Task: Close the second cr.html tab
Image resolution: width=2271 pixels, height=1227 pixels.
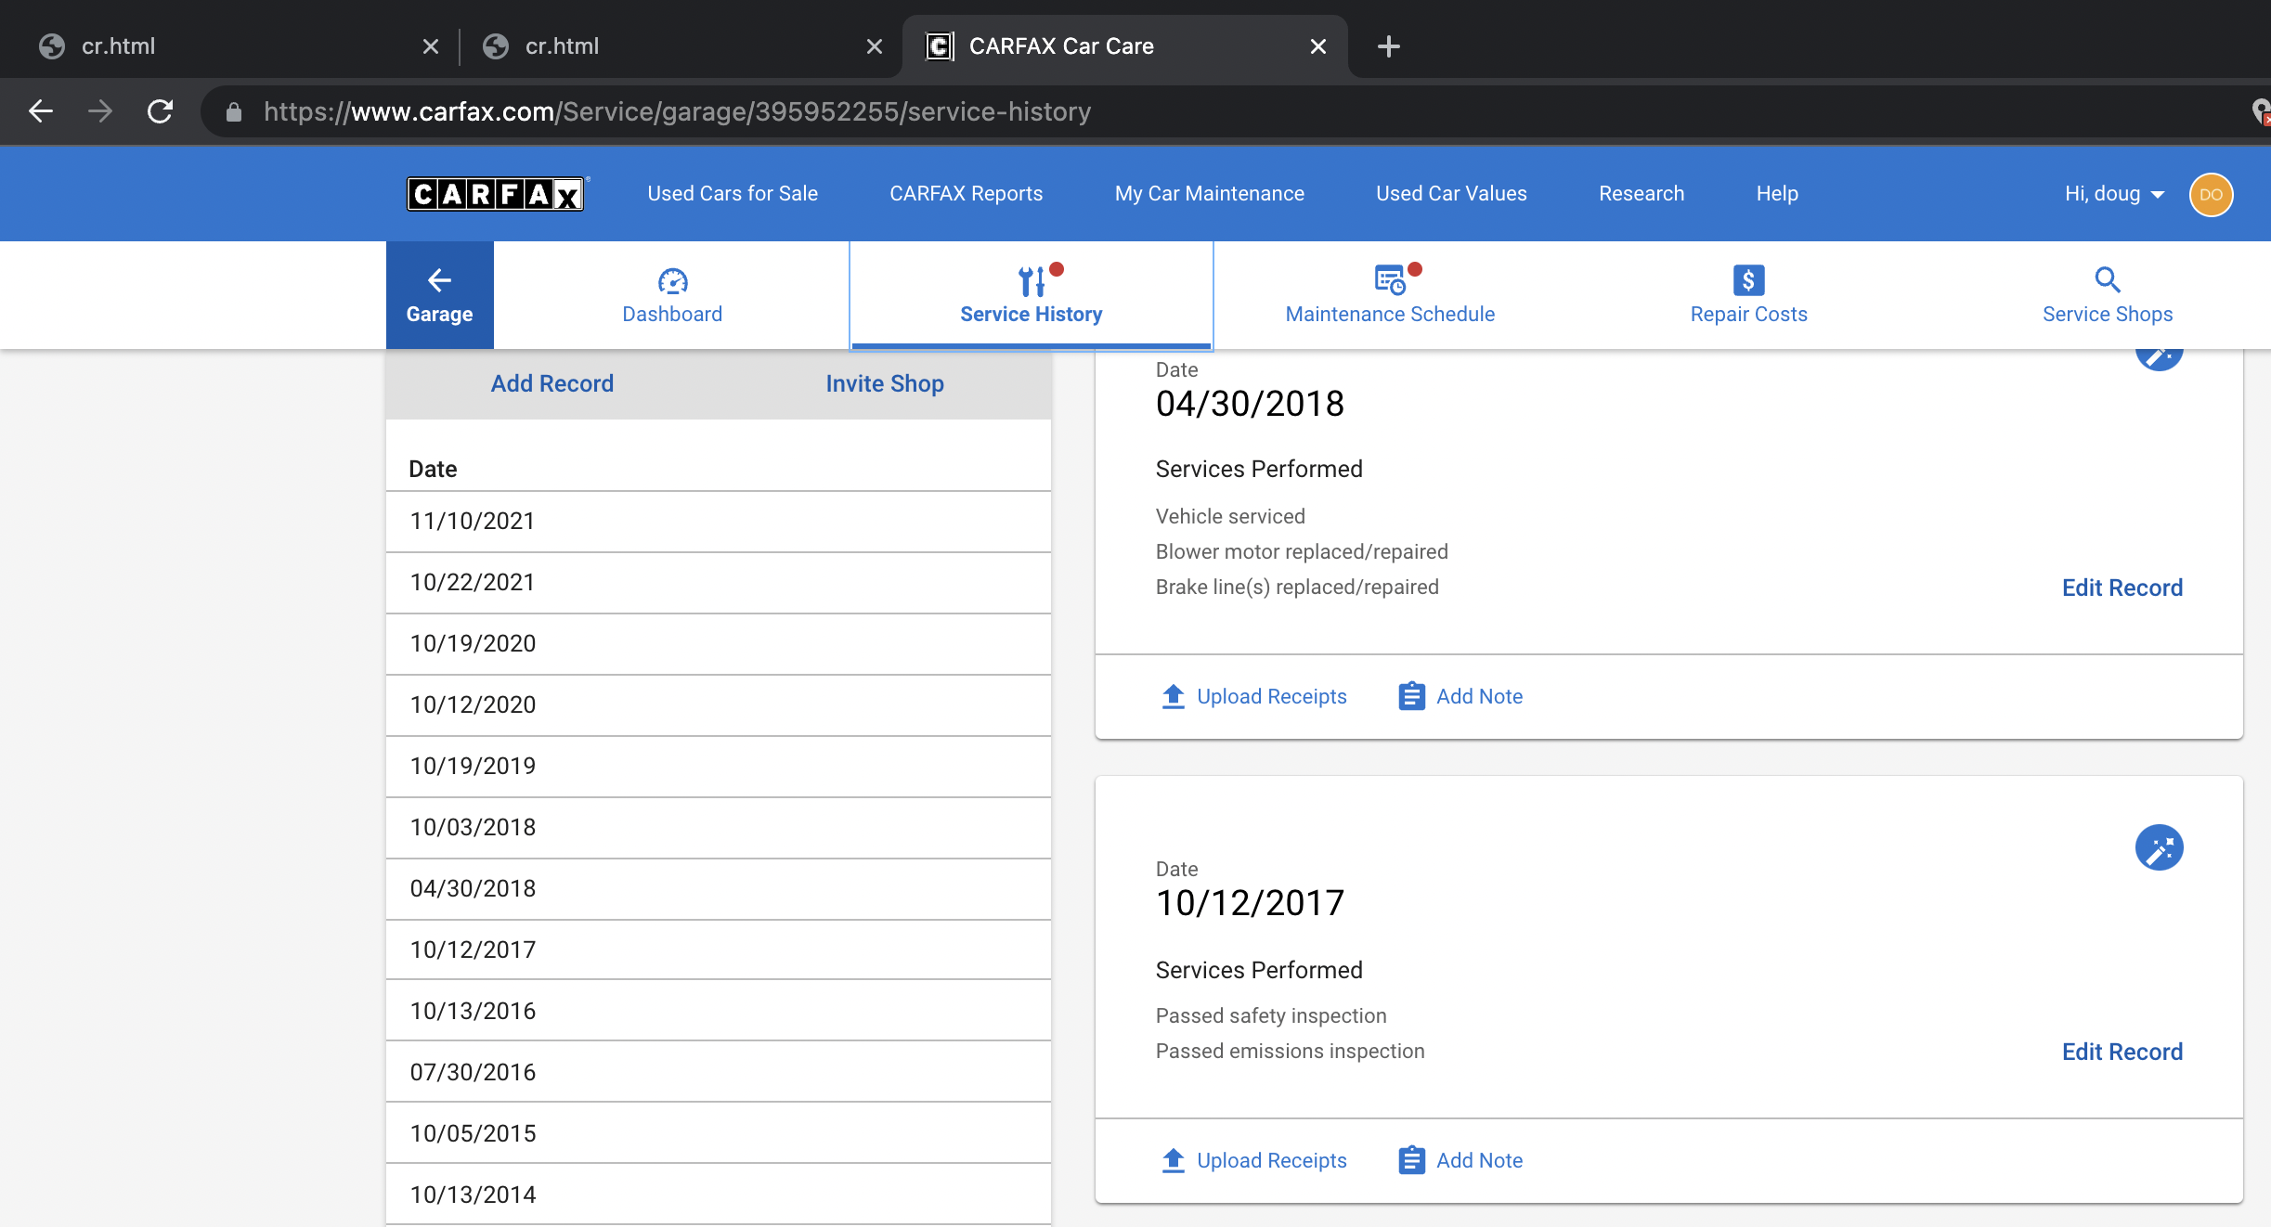Action: [875, 46]
